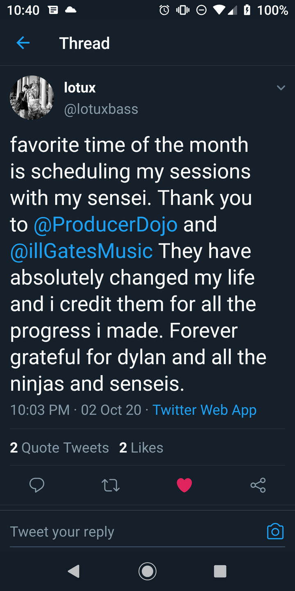The height and width of the screenshot is (591, 295).
Task: Tap the alarm icon in status bar
Action: [x=164, y=10]
